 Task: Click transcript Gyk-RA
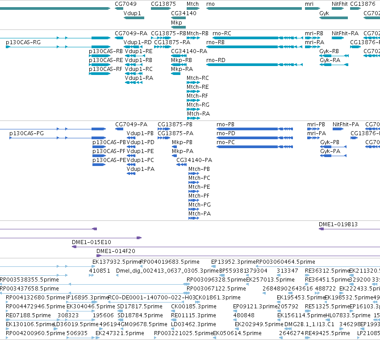(x=330, y=60)
